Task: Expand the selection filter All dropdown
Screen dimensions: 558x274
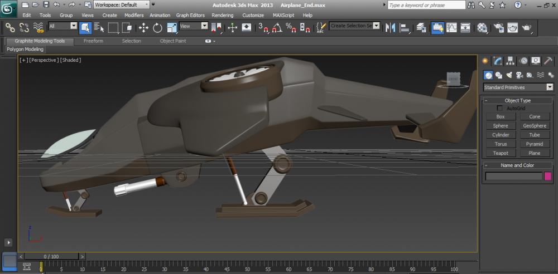Action: 74,26
